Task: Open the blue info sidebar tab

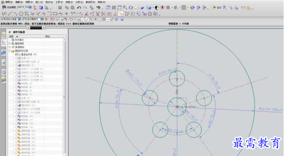Action: tap(3, 53)
